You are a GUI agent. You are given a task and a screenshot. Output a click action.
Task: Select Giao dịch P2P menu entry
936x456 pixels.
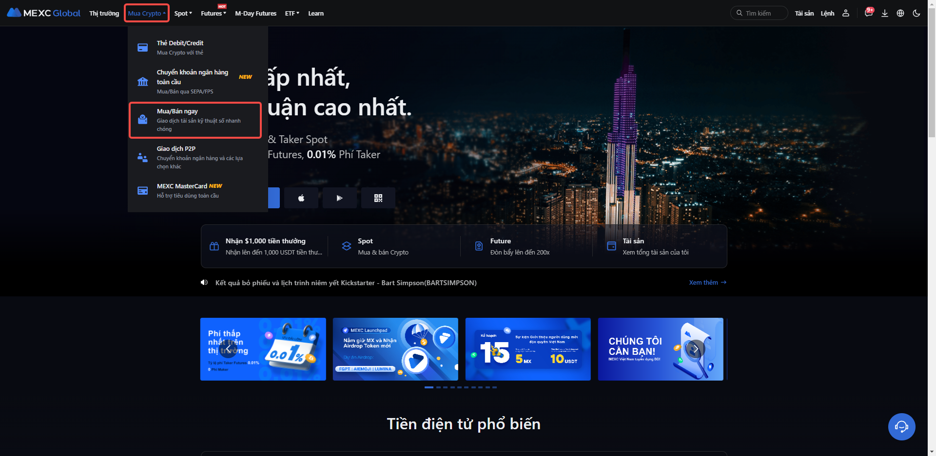point(195,157)
